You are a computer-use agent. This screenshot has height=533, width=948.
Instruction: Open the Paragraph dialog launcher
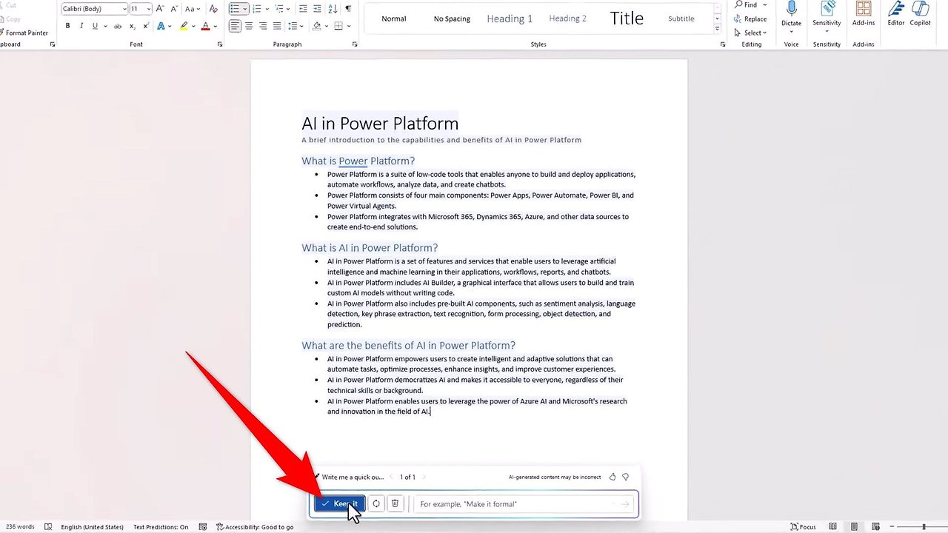(355, 44)
